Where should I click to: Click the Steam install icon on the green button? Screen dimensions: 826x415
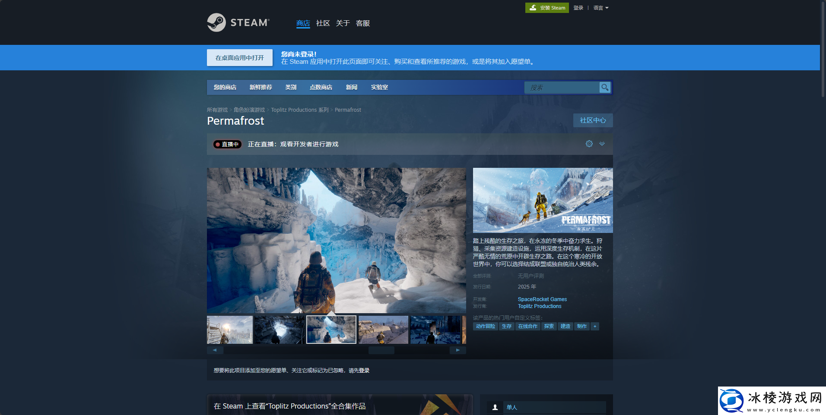533,7
